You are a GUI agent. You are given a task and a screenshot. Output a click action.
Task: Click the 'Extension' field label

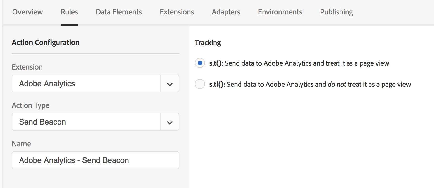click(x=27, y=67)
